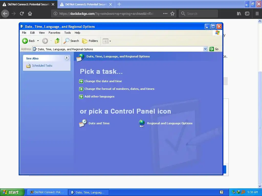Click the arrow icon beside Add other languages
The image size is (262, 196).
click(x=81, y=97)
